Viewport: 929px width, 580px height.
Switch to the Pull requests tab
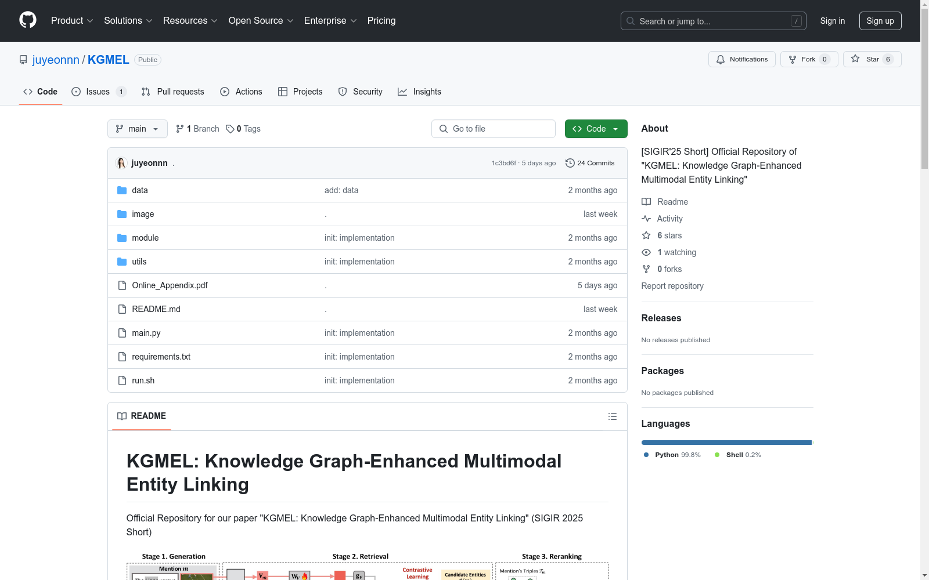173,92
